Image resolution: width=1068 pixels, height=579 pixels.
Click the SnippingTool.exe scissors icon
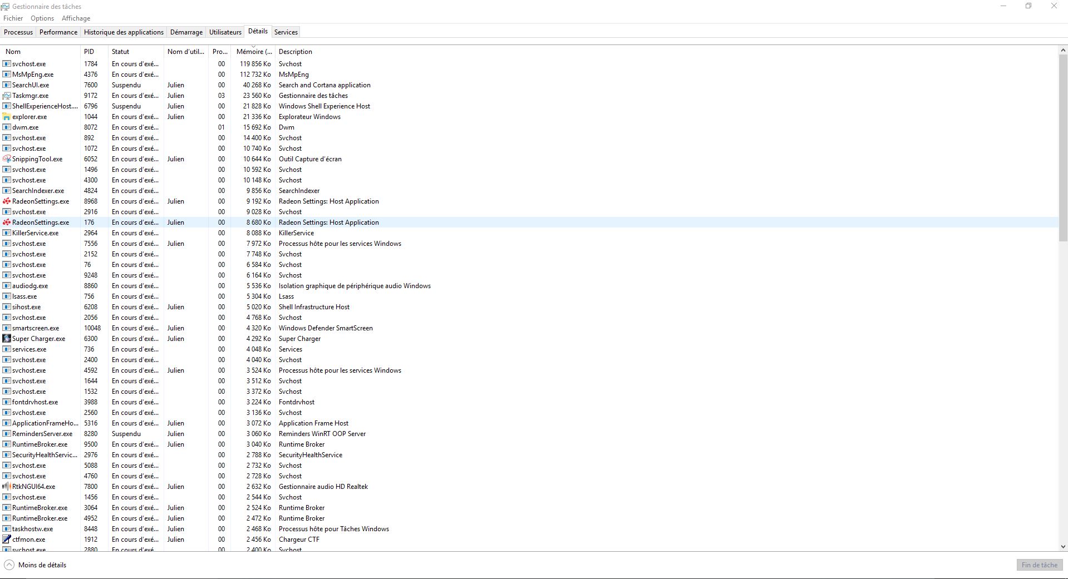pos(7,159)
